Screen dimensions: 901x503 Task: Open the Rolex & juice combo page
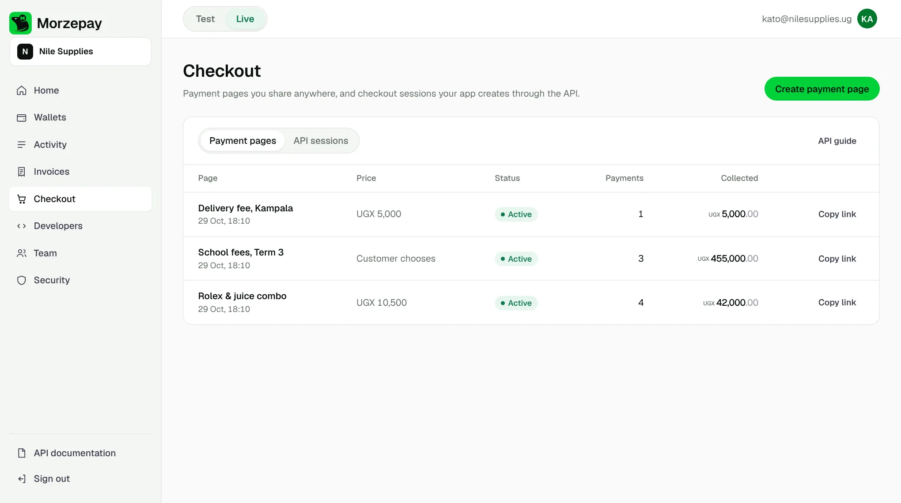(242, 296)
